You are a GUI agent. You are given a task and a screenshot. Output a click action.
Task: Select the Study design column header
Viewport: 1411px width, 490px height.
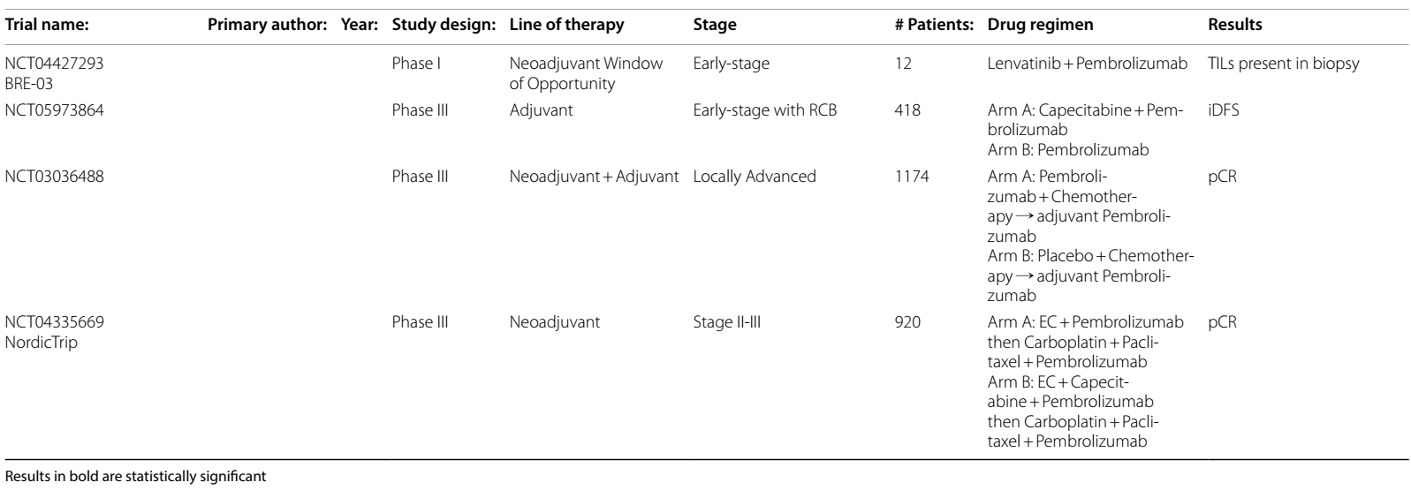444,25
